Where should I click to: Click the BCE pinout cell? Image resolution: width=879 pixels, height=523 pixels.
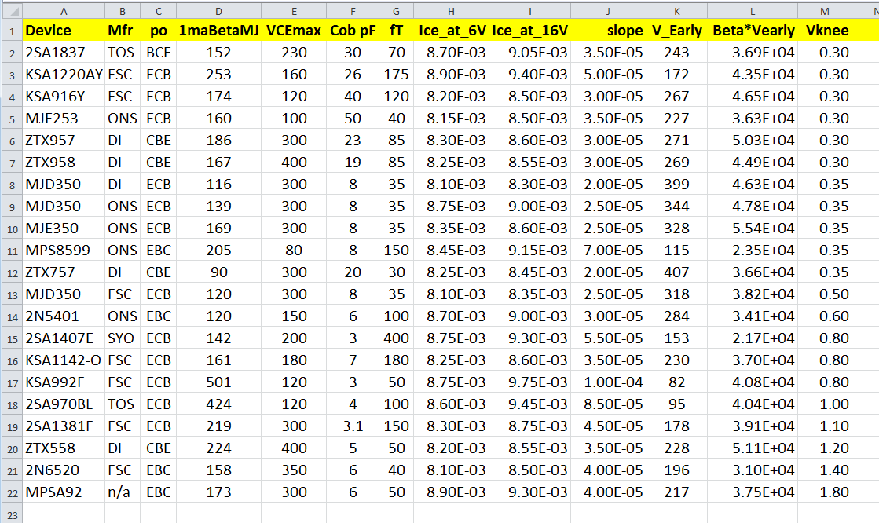click(x=158, y=53)
